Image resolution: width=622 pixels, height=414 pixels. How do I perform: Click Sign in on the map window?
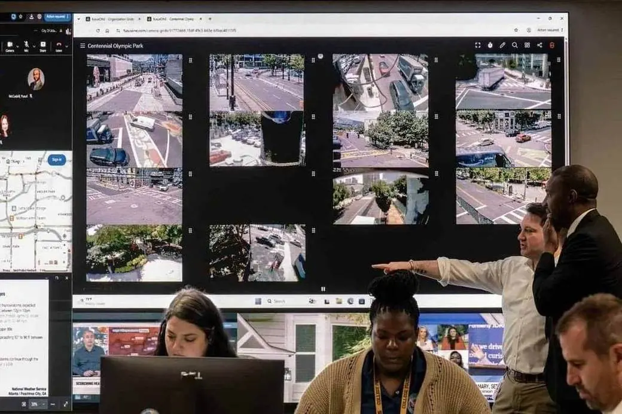(x=57, y=160)
